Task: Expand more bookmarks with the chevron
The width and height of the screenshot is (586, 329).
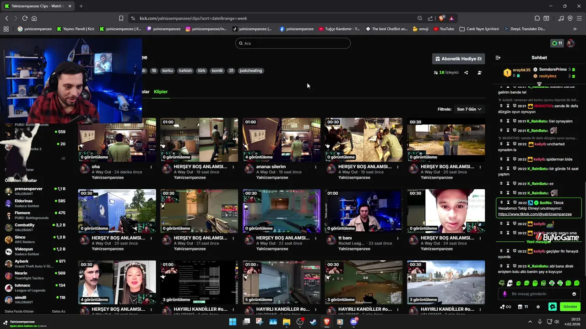Action: [x=575, y=29]
